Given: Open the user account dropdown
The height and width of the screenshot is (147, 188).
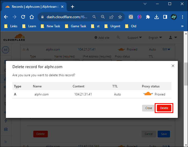Looking at the screenshot, I should [x=173, y=37].
